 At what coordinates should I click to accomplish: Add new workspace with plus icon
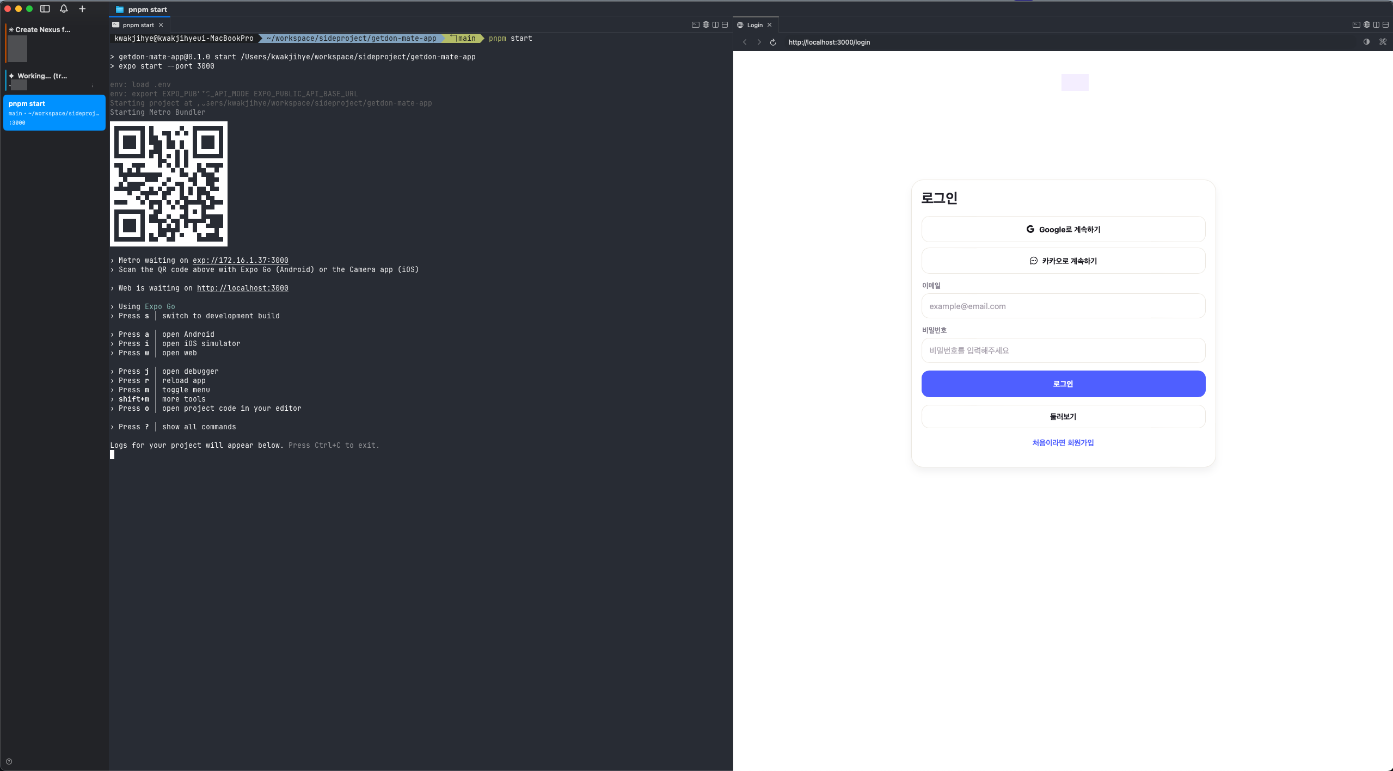coord(82,9)
